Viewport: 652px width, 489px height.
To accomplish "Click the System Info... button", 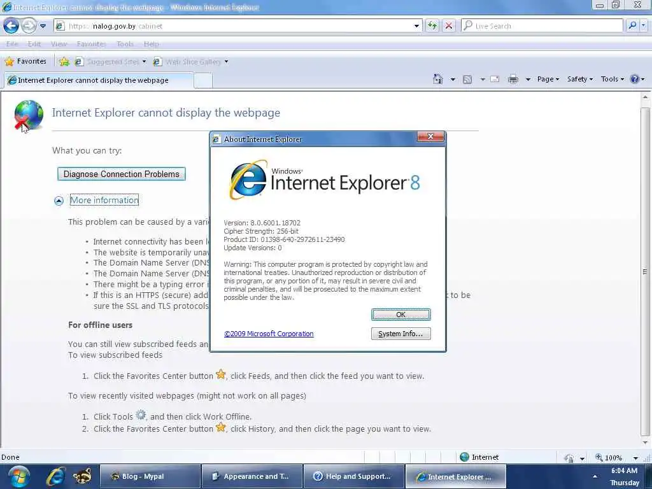I will point(401,334).
